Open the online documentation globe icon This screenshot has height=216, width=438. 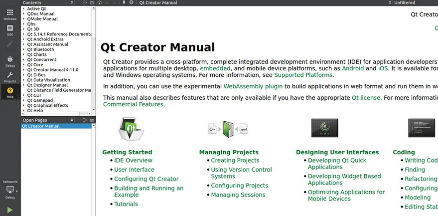(x=131, y=2)
